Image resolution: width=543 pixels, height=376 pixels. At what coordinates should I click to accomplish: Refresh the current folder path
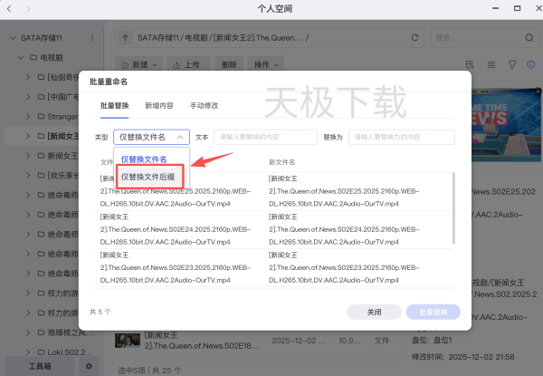click(x=413, y=38)
